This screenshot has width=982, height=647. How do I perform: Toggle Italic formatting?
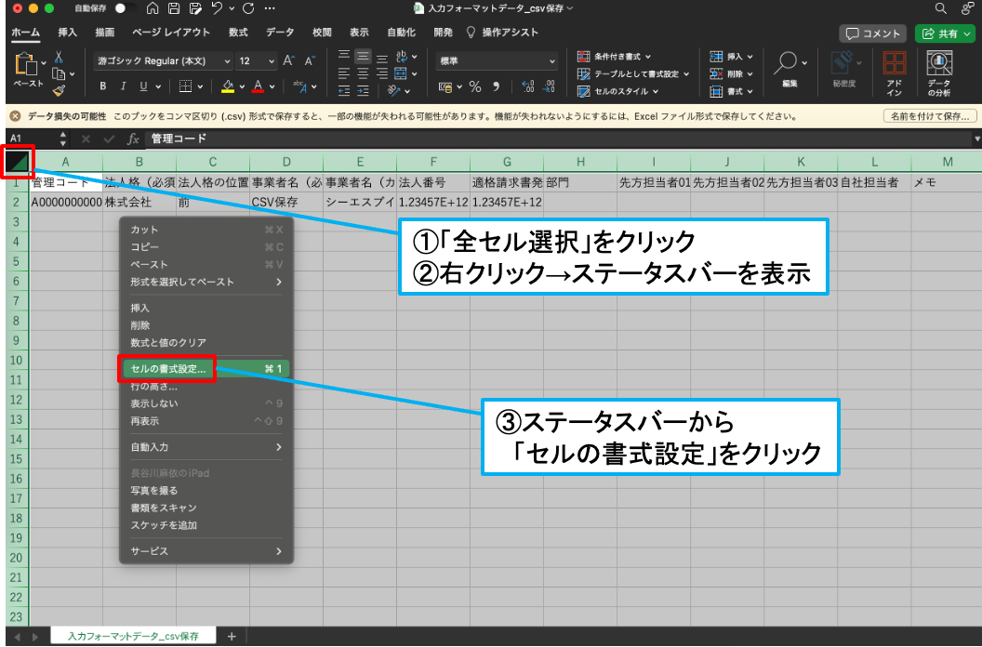123,86
